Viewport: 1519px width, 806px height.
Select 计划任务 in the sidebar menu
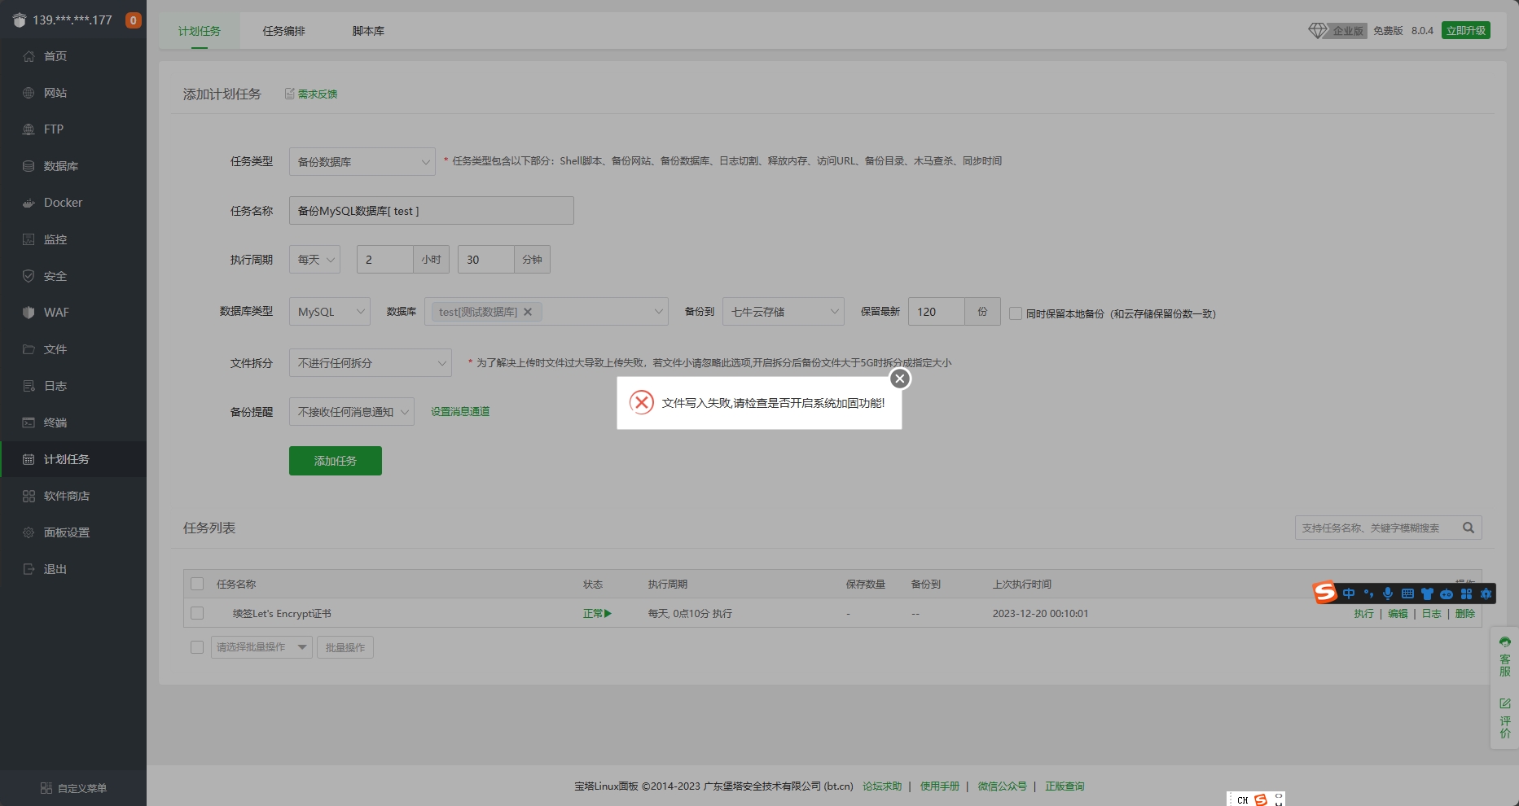[73, 459]
